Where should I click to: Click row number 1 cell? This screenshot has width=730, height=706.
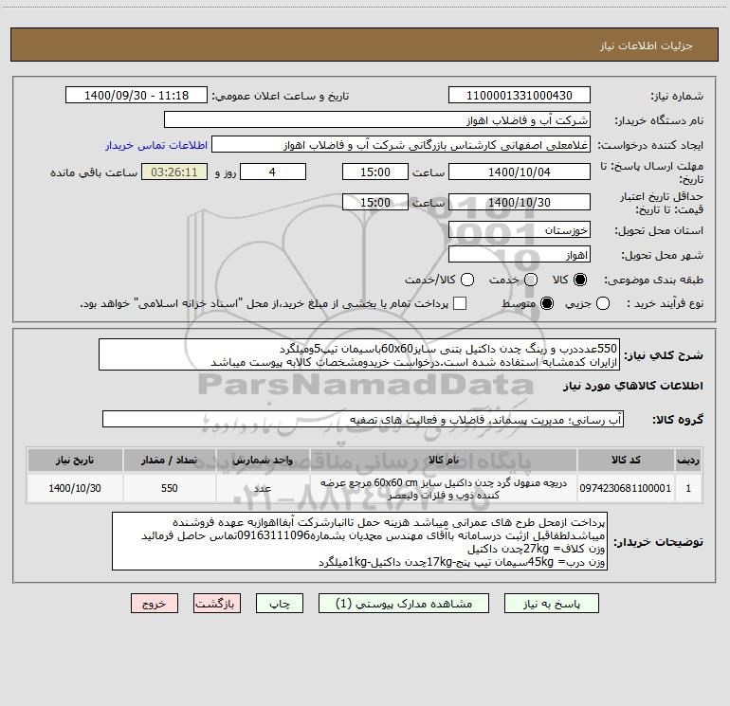click(688, 488)
